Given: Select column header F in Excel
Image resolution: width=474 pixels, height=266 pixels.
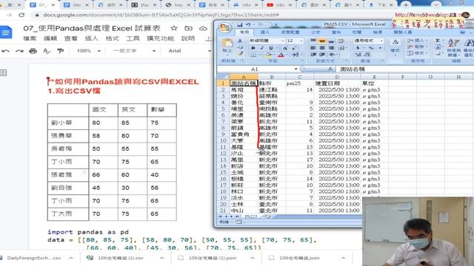Looking at the screenshot, I should pos(402,77).
